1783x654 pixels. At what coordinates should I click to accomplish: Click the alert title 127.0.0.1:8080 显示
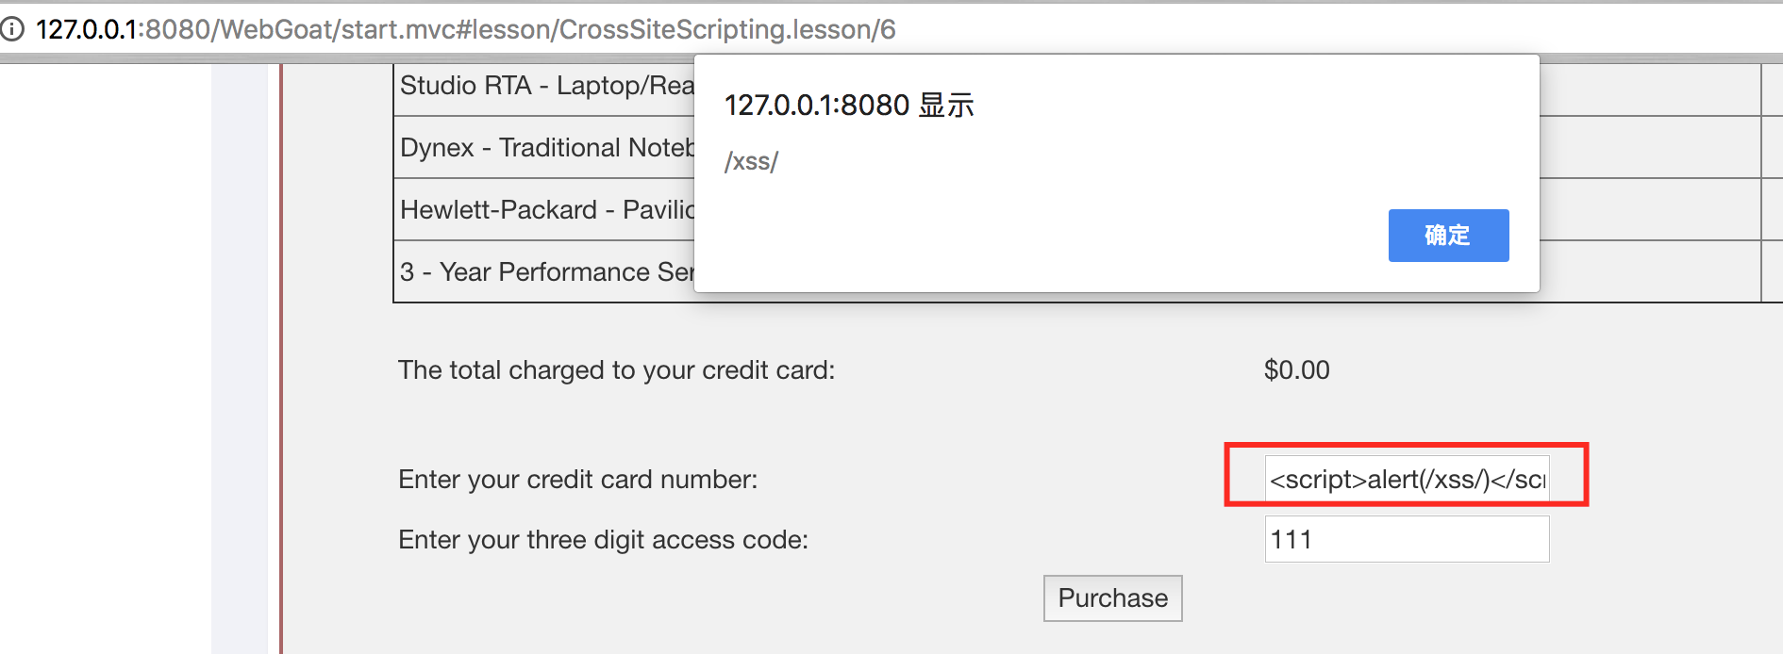pyautogui.click(x=849, y=105)
